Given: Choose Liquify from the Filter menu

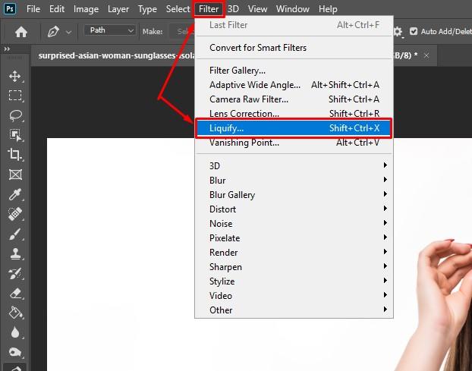Looking at the screenshot, I should tap(294, 128).
